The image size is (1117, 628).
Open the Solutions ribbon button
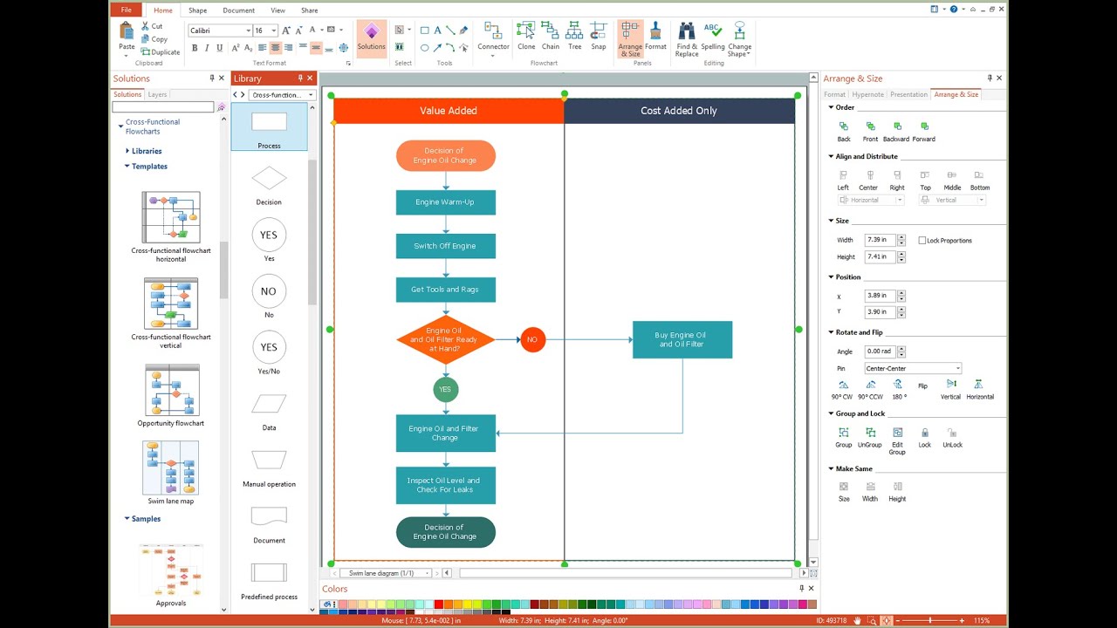point(371,38)
